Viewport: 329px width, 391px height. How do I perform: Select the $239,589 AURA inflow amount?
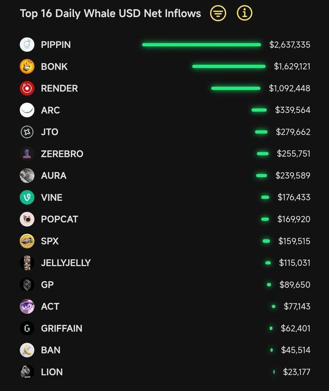click(x=293, y=175)
